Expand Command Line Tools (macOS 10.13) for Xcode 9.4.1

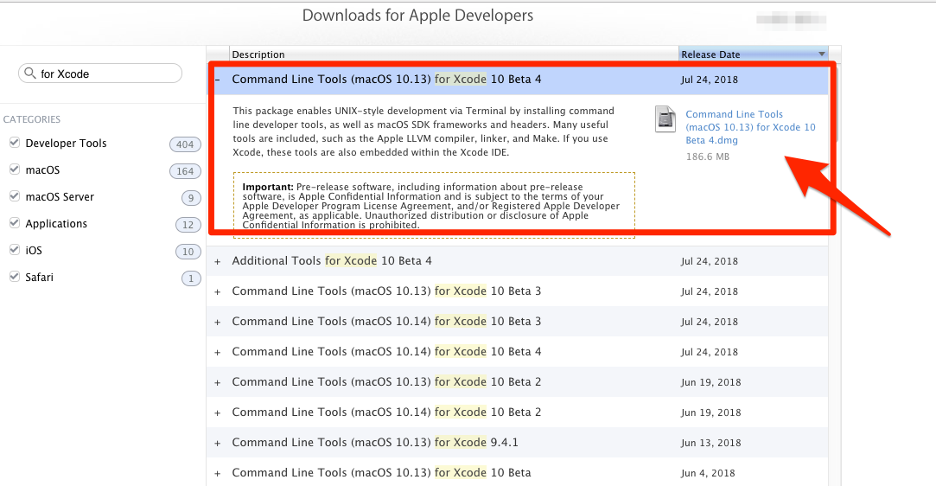point(218,443)
